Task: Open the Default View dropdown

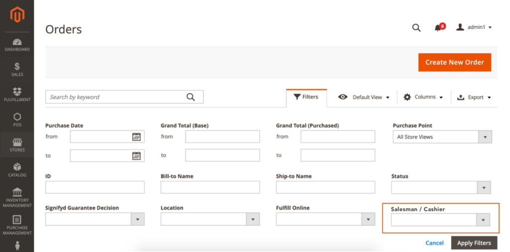Action: point(364,97)
